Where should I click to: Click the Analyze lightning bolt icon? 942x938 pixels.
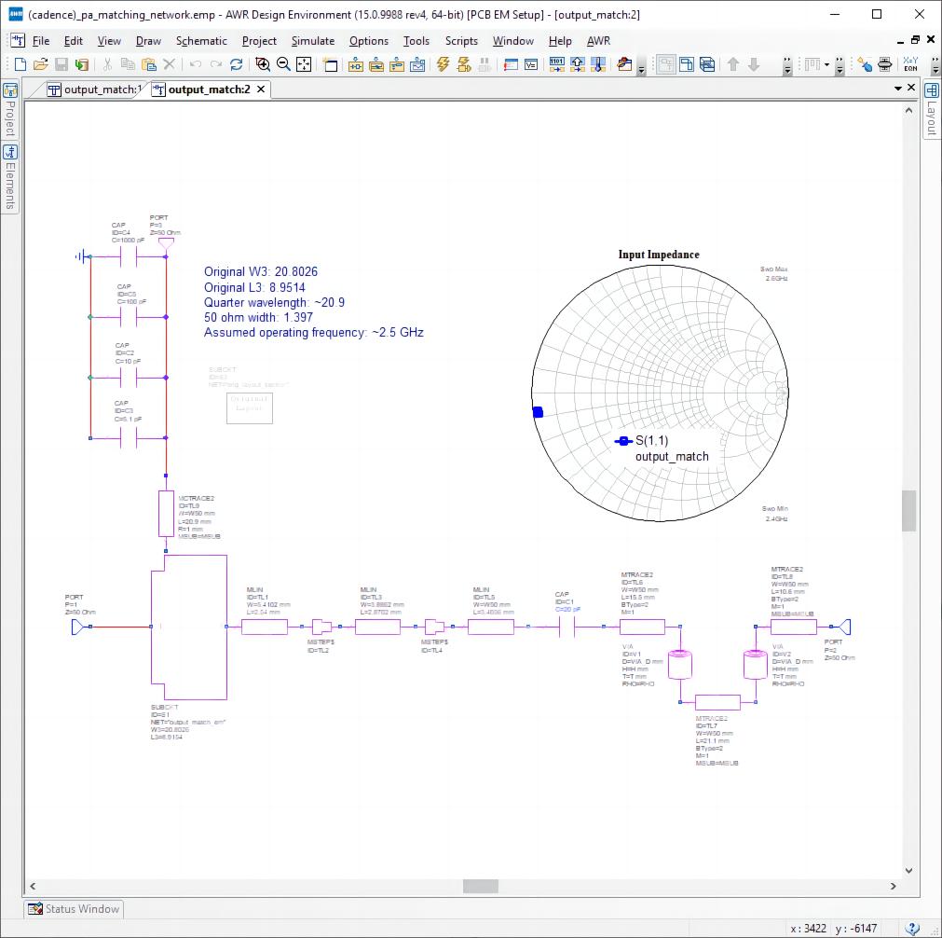tap(444, 64)
